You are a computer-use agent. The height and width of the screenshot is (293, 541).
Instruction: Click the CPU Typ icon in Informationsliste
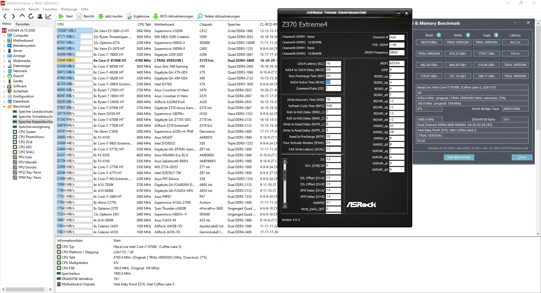pos(59,247)
